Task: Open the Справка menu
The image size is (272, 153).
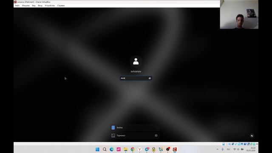Action: 61,6
